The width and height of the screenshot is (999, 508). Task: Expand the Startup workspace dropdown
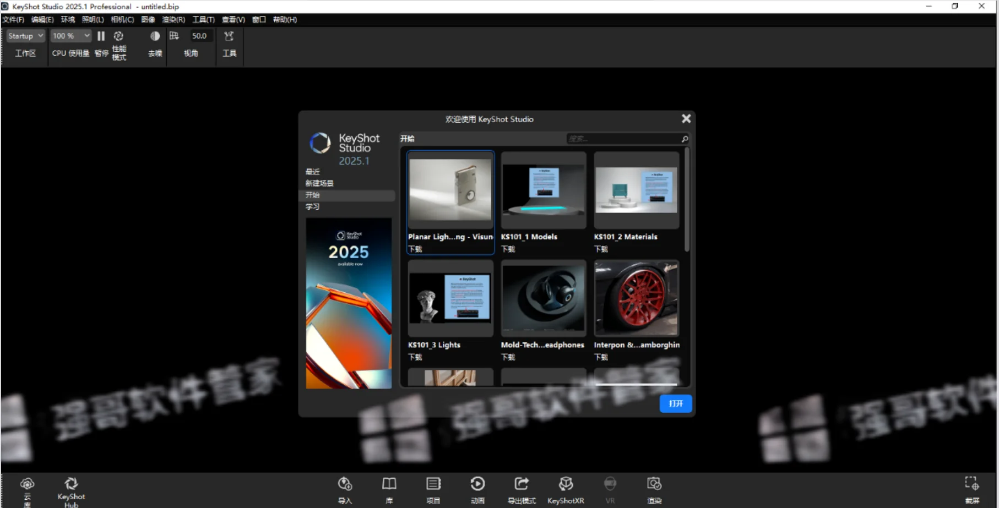tap(25, 36)
